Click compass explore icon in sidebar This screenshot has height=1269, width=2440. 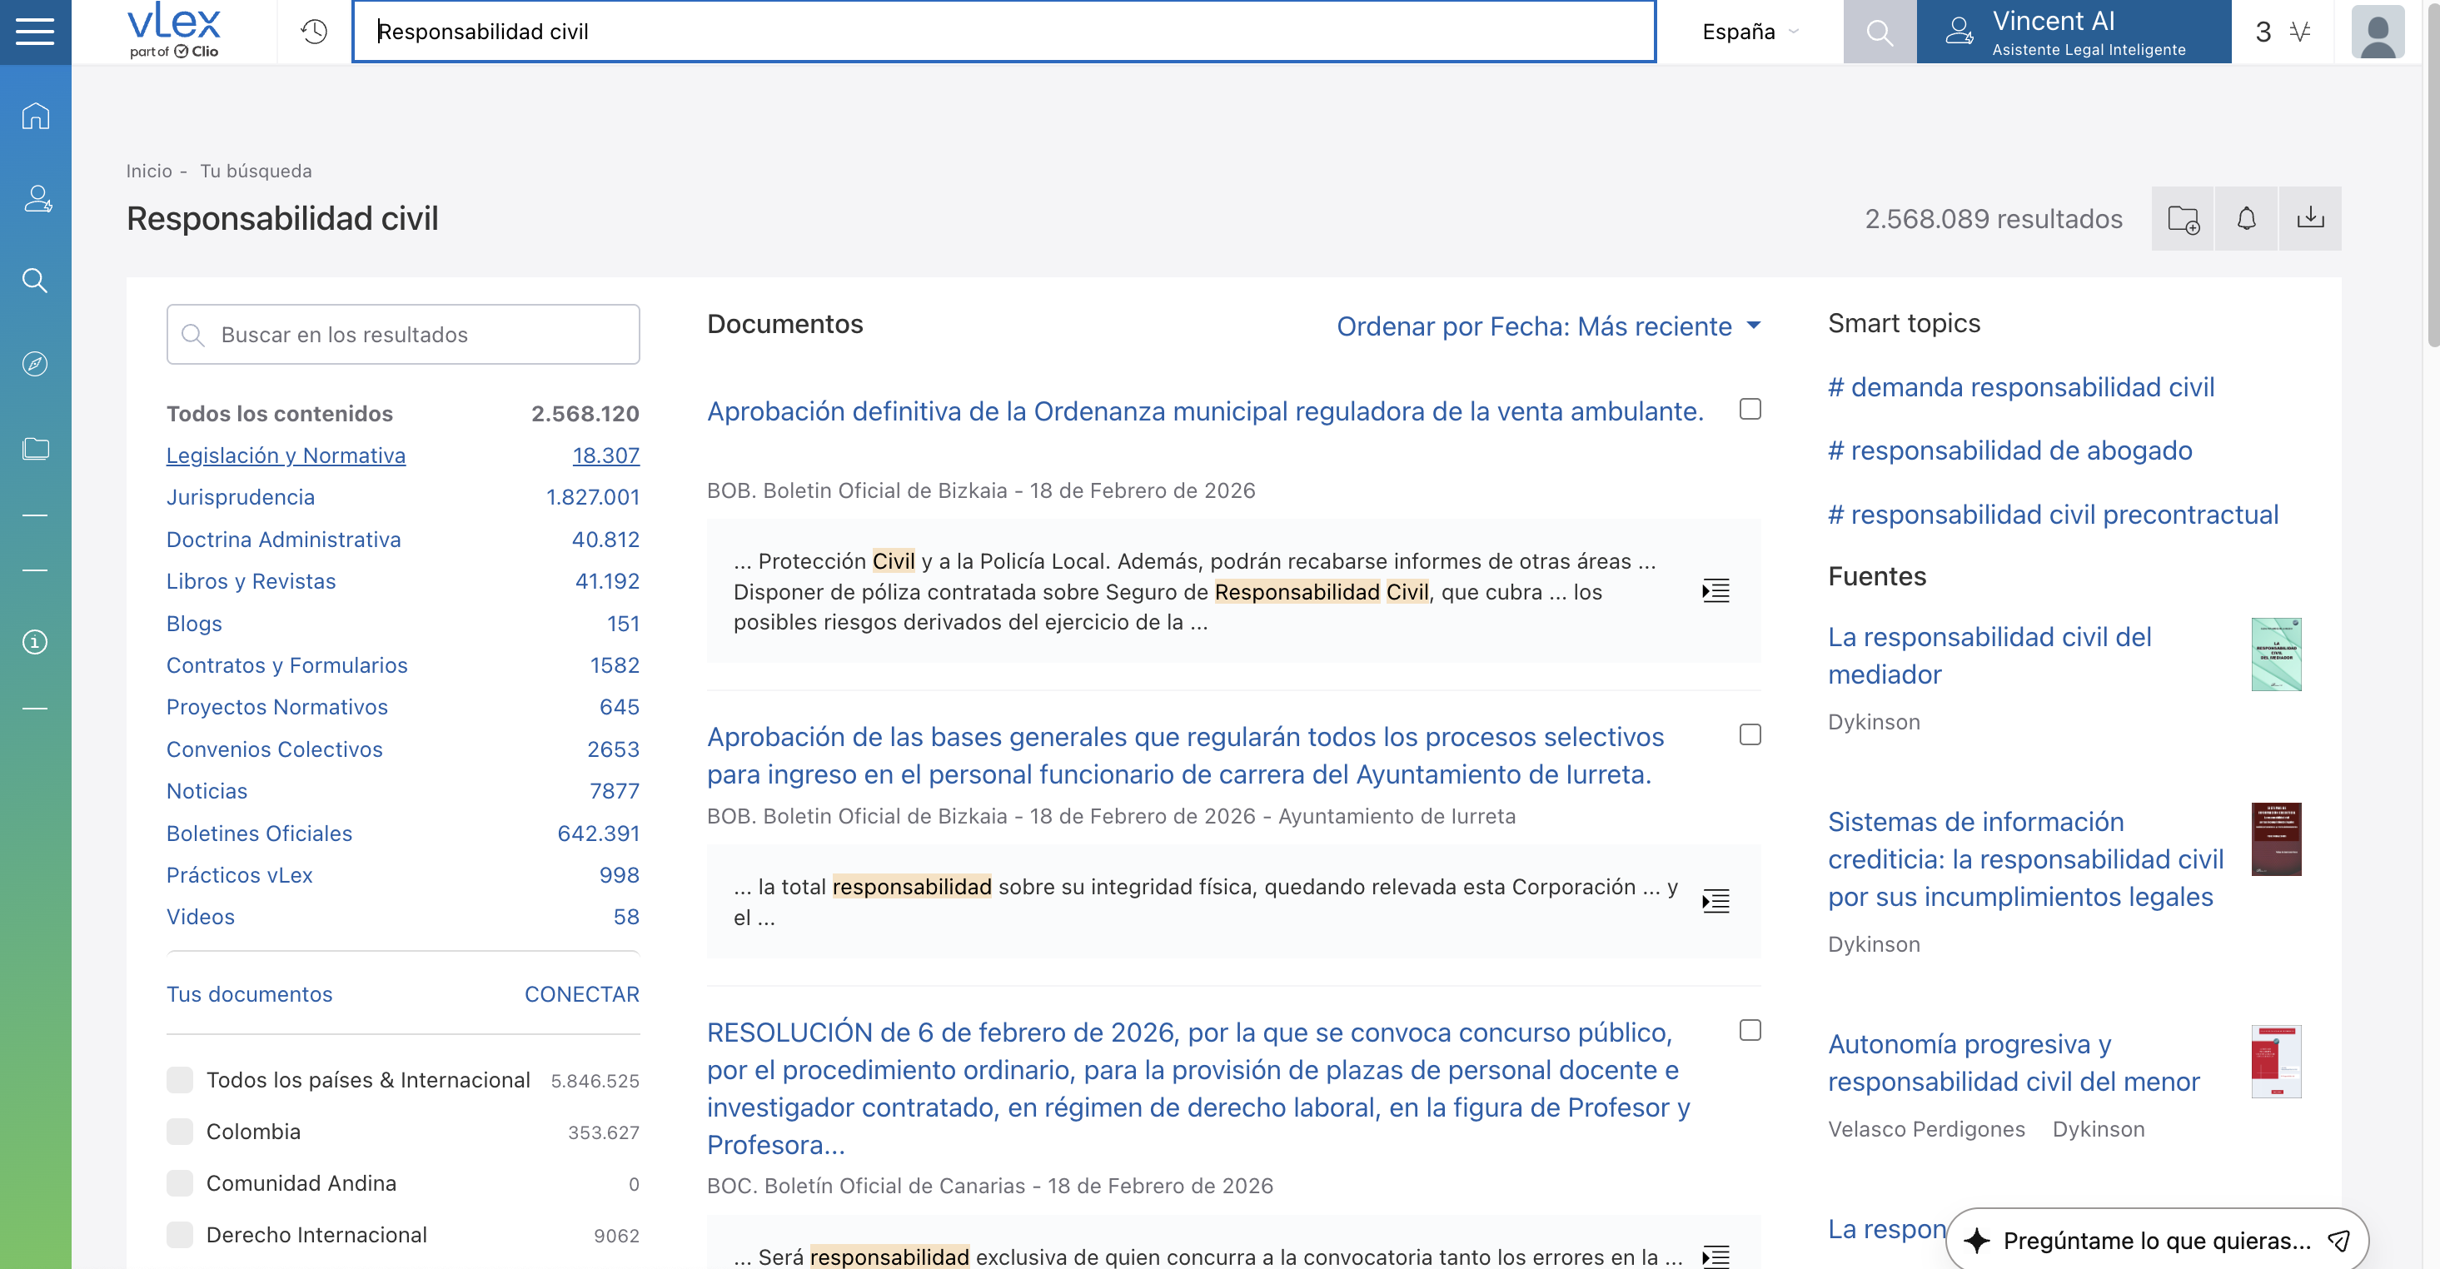coord(35,364)
